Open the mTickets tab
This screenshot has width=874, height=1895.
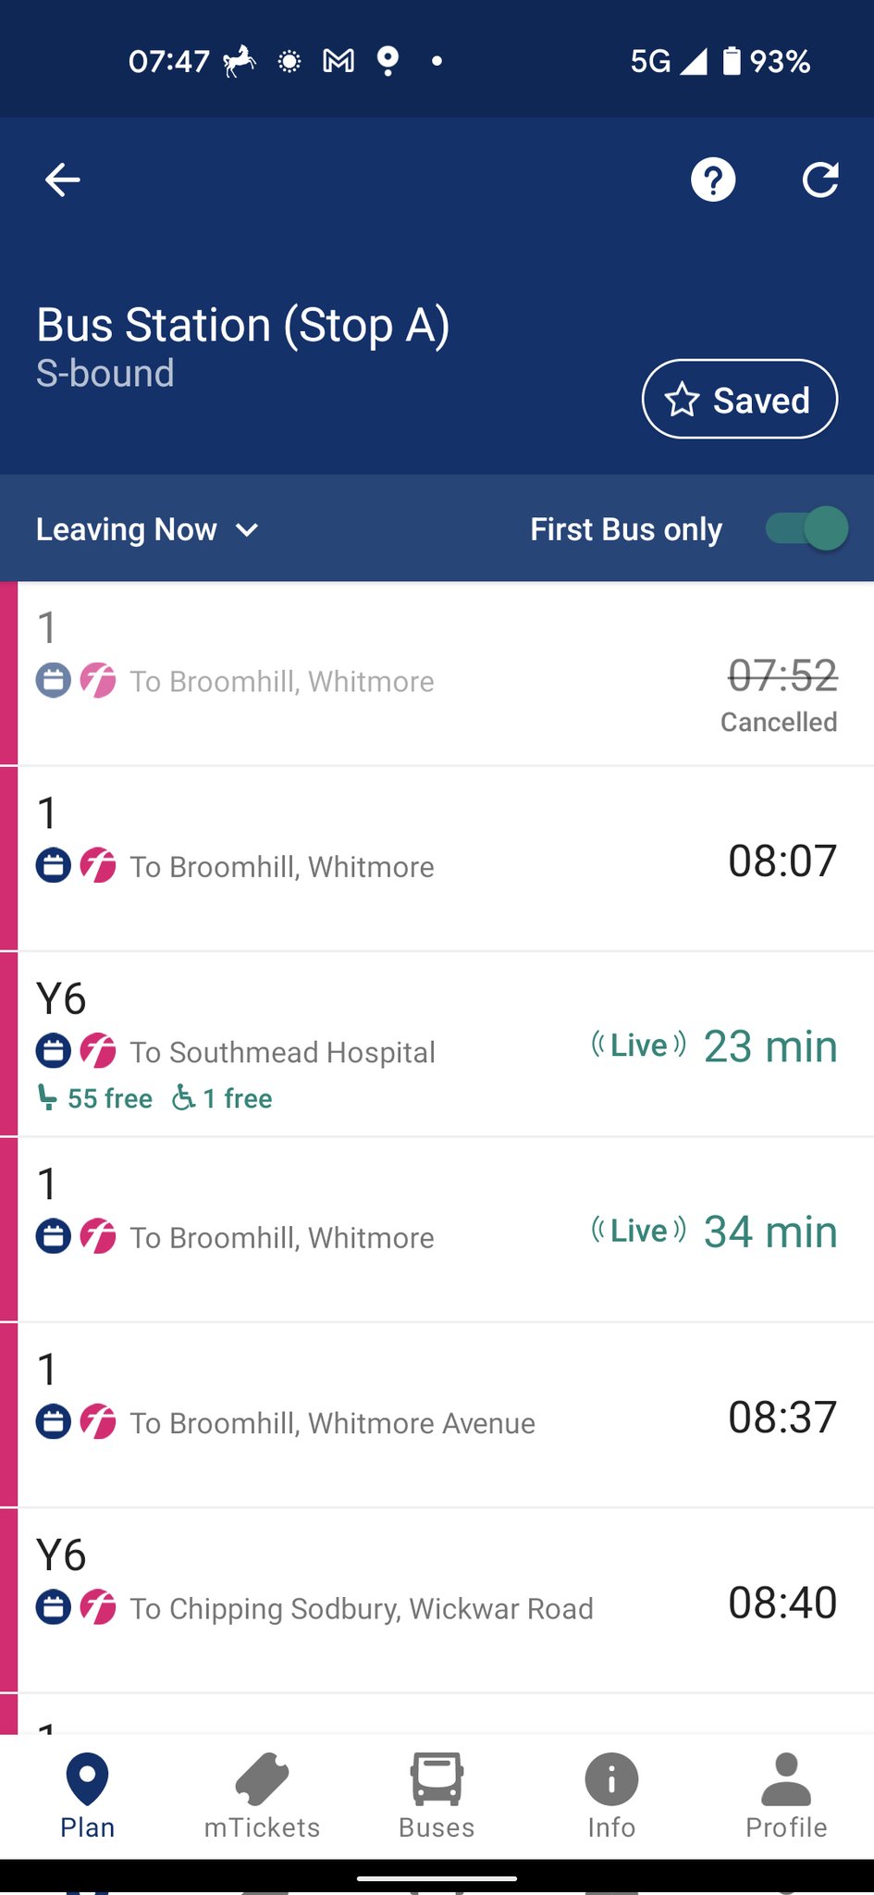pos(262,1796)
